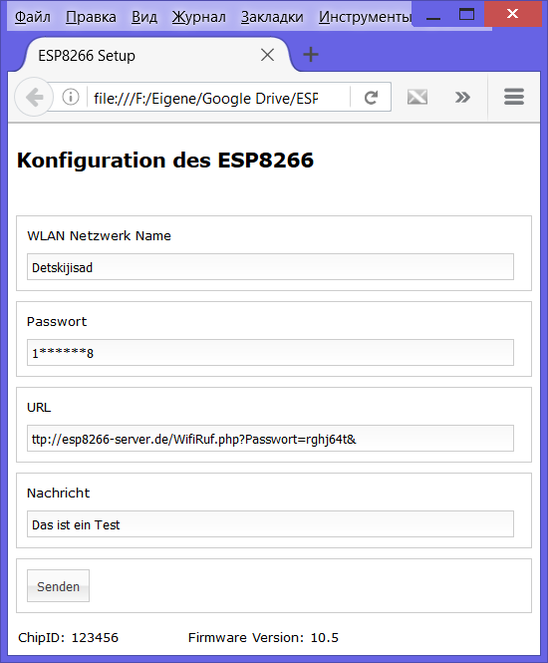The height and width of the screenshot is (663, 548).
Task: Click the envelope mail toolbar icon
Action: point(417,98)
